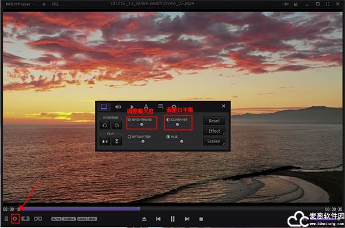This screenshot has width=345, height=228.
Task: Switch to the audio speaker tab
Action: (x=118, y=107)
